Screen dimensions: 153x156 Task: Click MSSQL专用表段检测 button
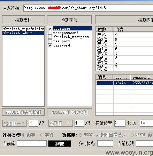23,112
